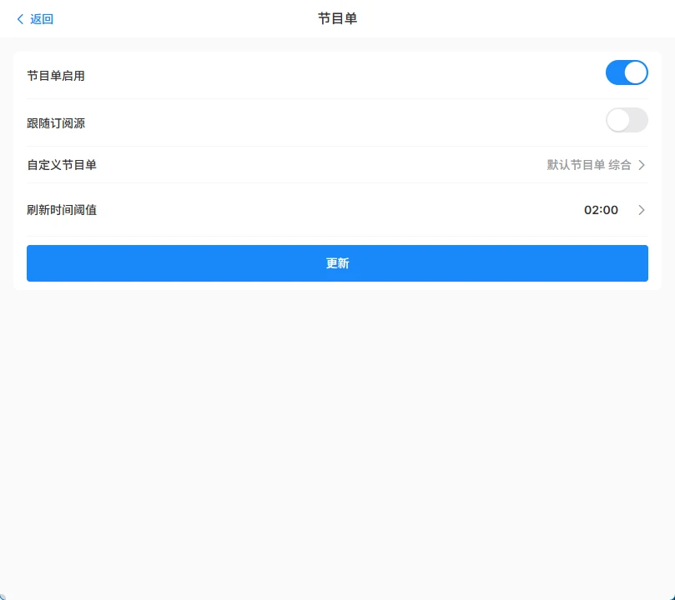Image resolution: width=675 pixels, height=600 pixels.
Task: Open the 自定义节目单 row label
Action: tap(62, 165)
